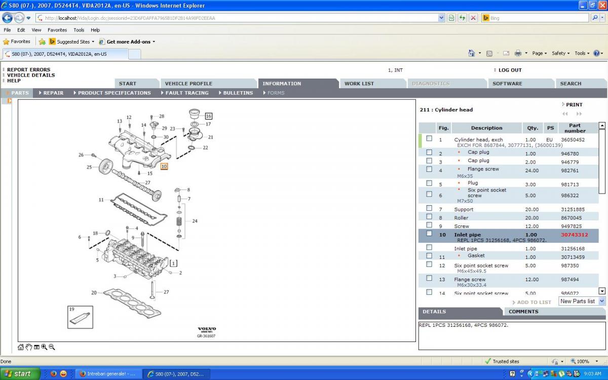The width and height of the screenshot is (608, 380).
Task: Open the IE help question mark icon
Action: point(596,53)
